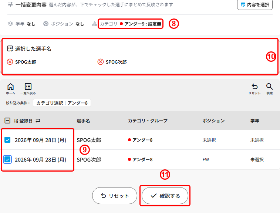Uncheck the checkbox for SPOG太郎 row

click(7, 140)
